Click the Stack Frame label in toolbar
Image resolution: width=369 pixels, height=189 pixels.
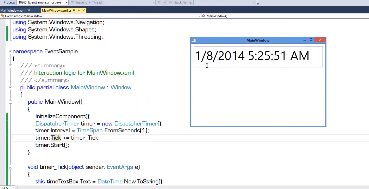(x=183, y=3)
